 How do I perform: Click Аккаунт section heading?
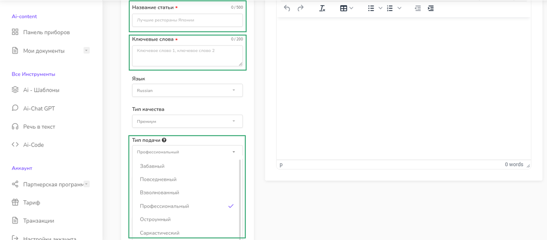point(22,168)
